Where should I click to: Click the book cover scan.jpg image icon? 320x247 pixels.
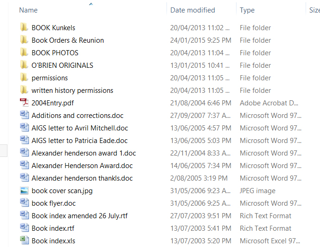tap(24, 191)
